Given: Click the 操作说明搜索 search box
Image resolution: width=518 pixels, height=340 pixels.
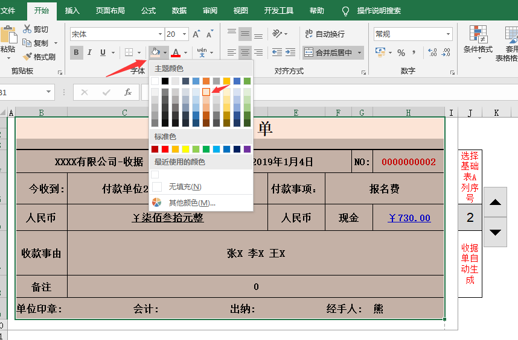Looking at the screenshot, I should [x=379, y=11].
